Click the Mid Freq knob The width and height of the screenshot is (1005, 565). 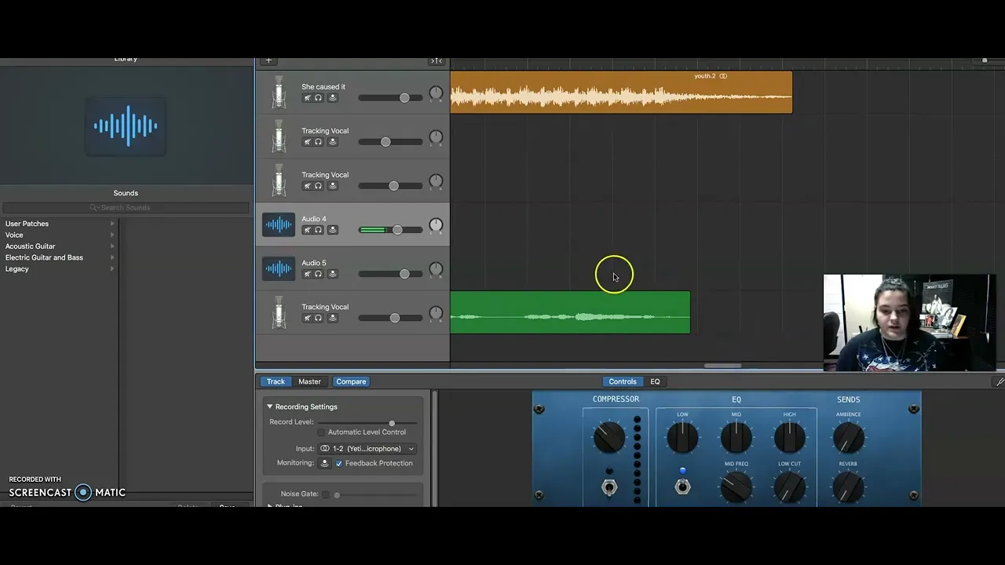click(736, 487)
